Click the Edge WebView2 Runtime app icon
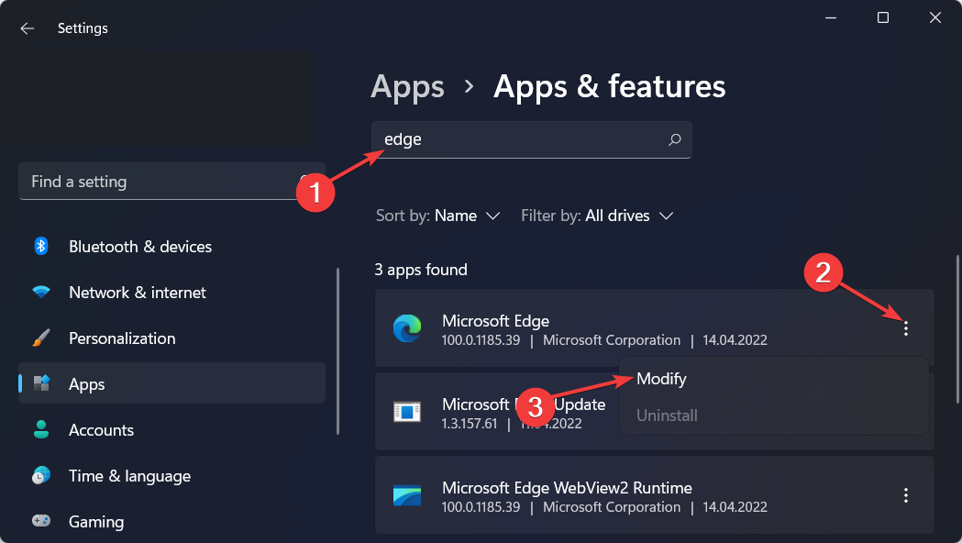The height and width of the screenshot is (543, 962). [x=407, y=495]
